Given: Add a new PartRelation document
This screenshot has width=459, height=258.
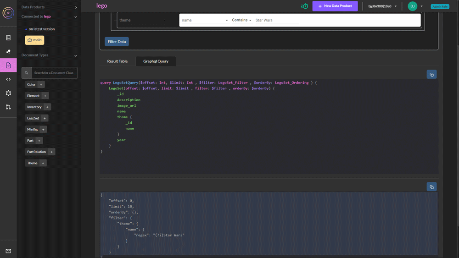Looking at the screenshot, I should pyautogui.click(x=52, y=152).
